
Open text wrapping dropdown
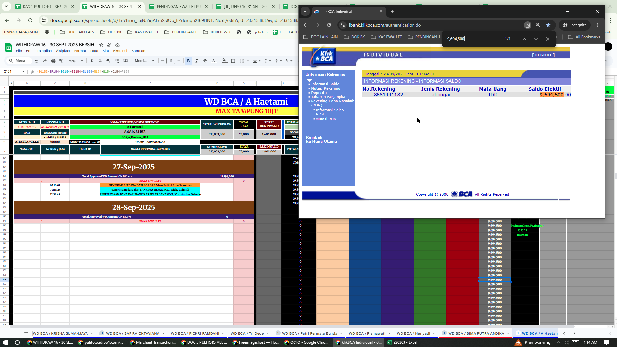pos(278,61)
